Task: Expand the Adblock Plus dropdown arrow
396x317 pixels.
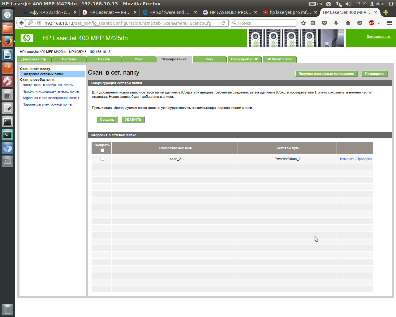Action: pos(379,23)
